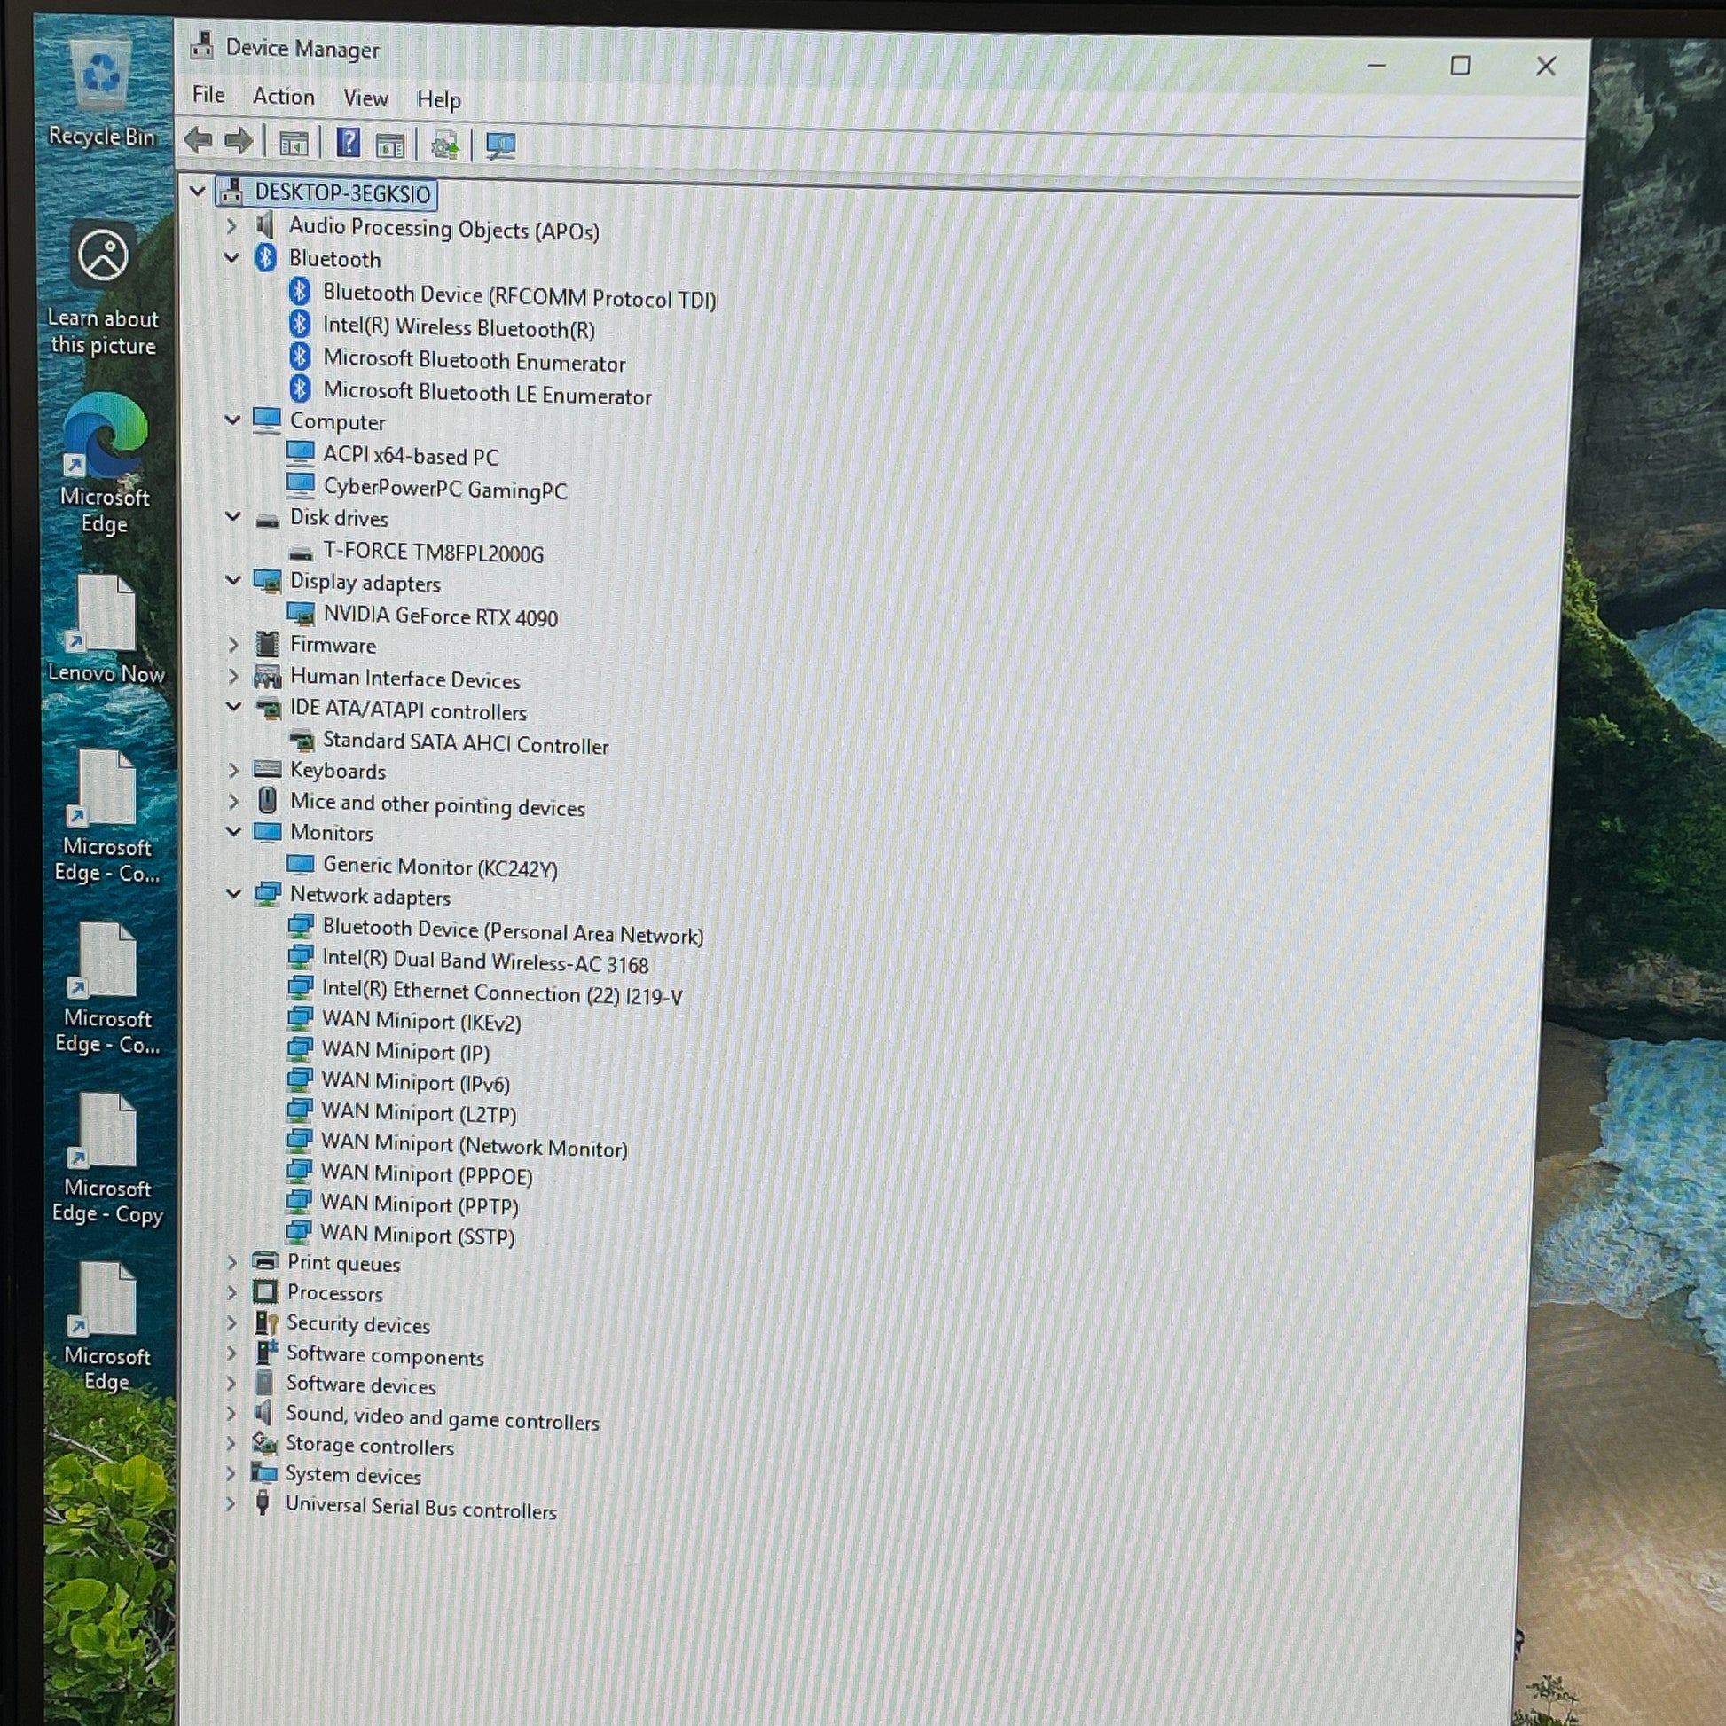The width and height of the screenshot is (1726, 1726).
Task: Expand the Processors category
Action: click(231, 1292)
